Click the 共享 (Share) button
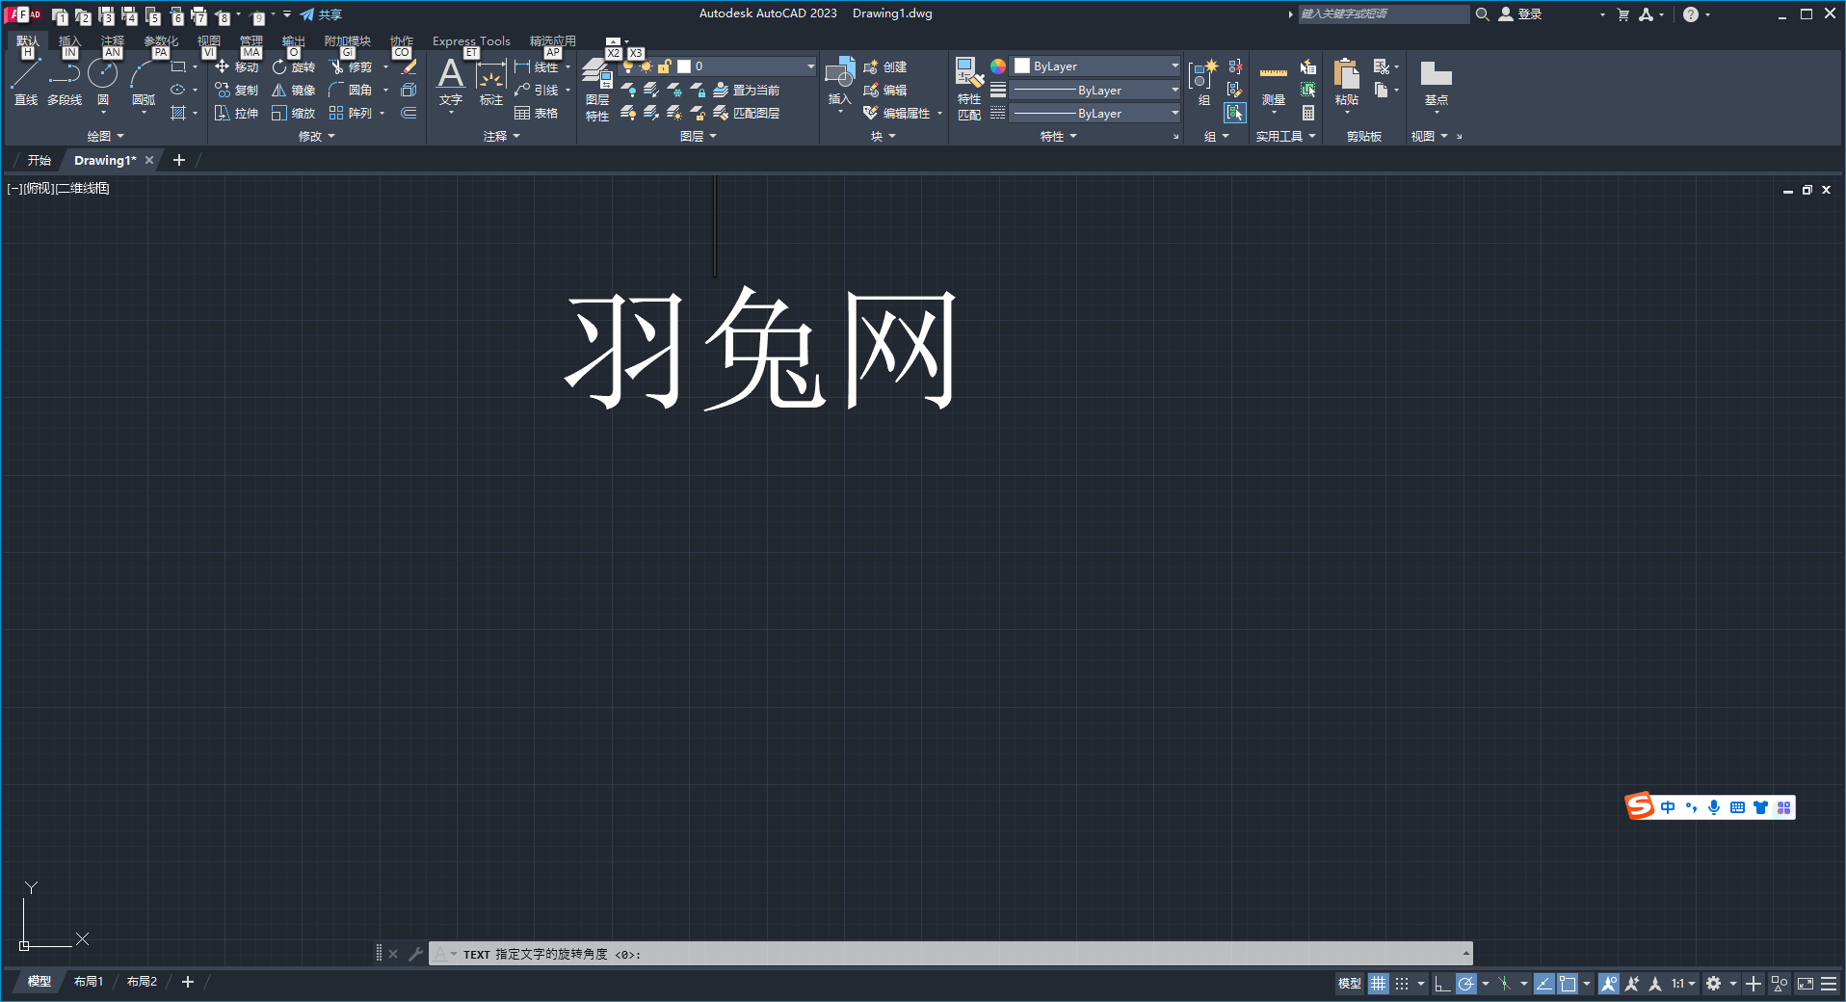Screen dimensions: 1846x1002 point(322,14)
